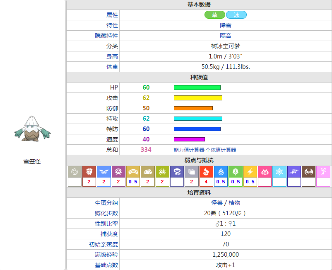Click the 50.5kg / 111.3lbs. weight value
This screenshot has width=332, height=270.
click(226, 67)
